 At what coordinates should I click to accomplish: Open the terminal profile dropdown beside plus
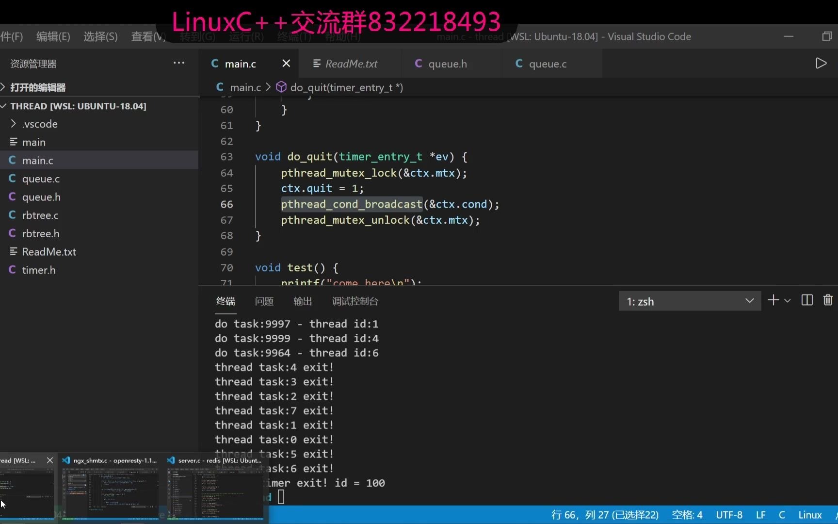[x=788, y=300]
